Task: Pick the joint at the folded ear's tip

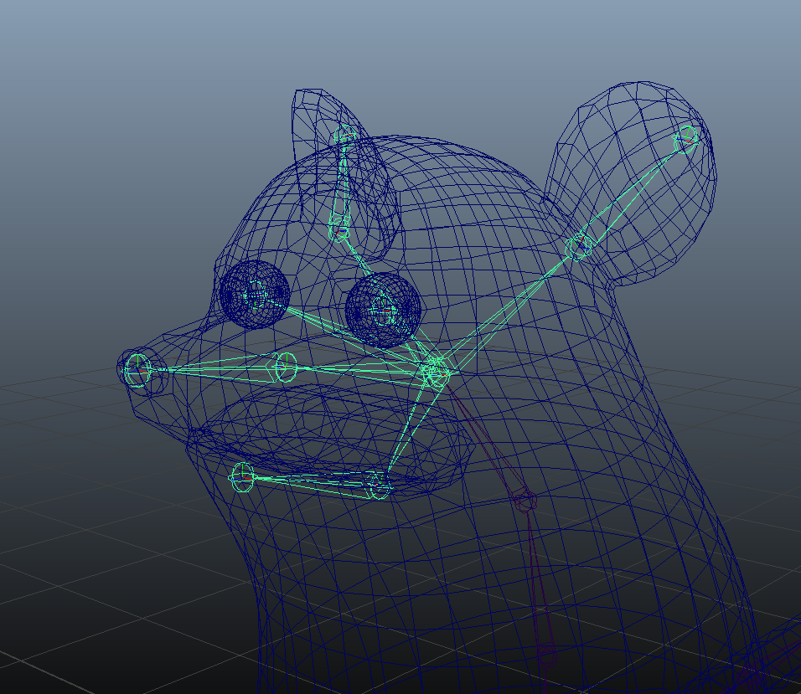Action: tap(344, 136)
